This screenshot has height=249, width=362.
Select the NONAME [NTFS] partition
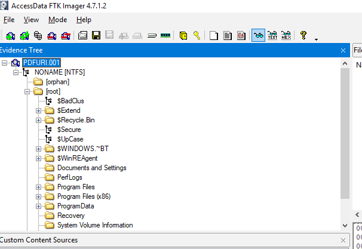click(60, 72)
